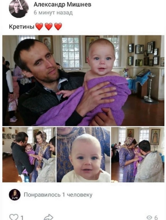Click the middle red heart emoji
Screen dimensions: 166x220
coord(49,26)
